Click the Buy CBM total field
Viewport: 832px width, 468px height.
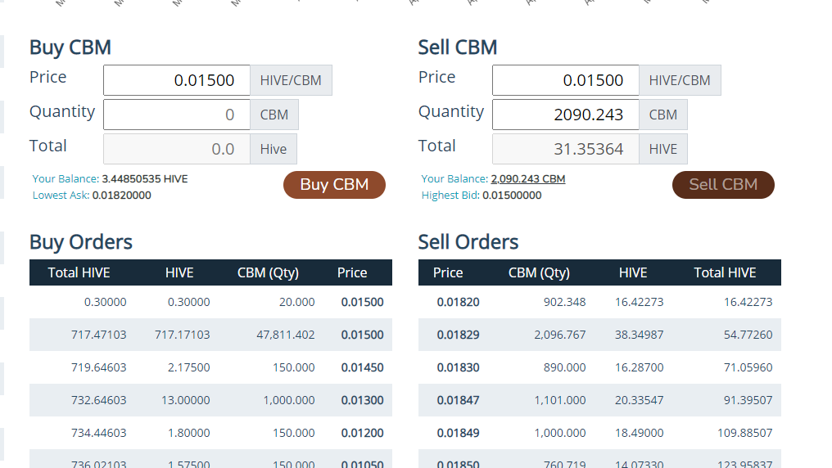[177, 150]
